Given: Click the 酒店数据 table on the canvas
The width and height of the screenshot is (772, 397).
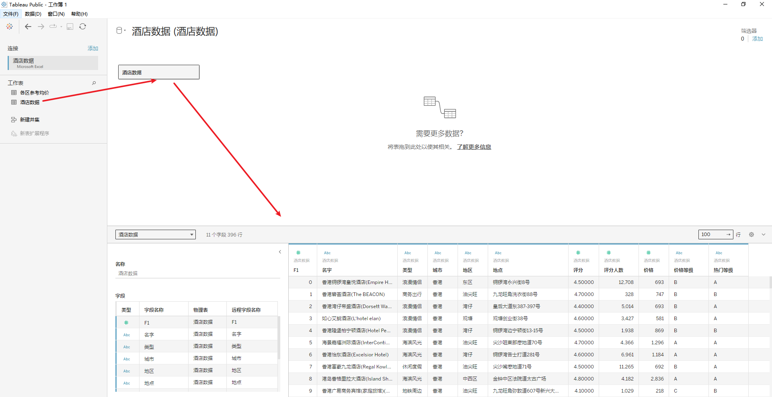Looking at the screenshot, I should coord(159,72).
